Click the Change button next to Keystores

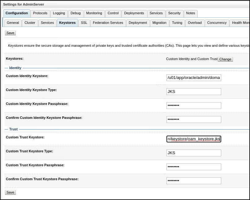click(225, 59)
